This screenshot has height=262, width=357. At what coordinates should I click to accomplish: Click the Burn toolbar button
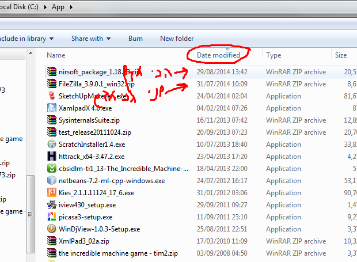click(x=135, y=39)
